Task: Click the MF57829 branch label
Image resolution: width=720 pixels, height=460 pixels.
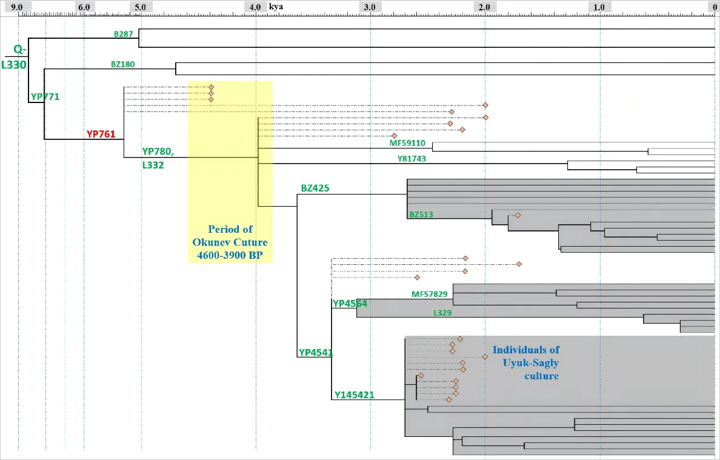Action: tap(430, 294)
